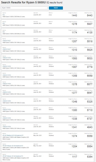Open the LENOVO result with single-core 1310
The width and height of the screenshot is (96, 162).
pyautogui.click(x=6, y=49)
